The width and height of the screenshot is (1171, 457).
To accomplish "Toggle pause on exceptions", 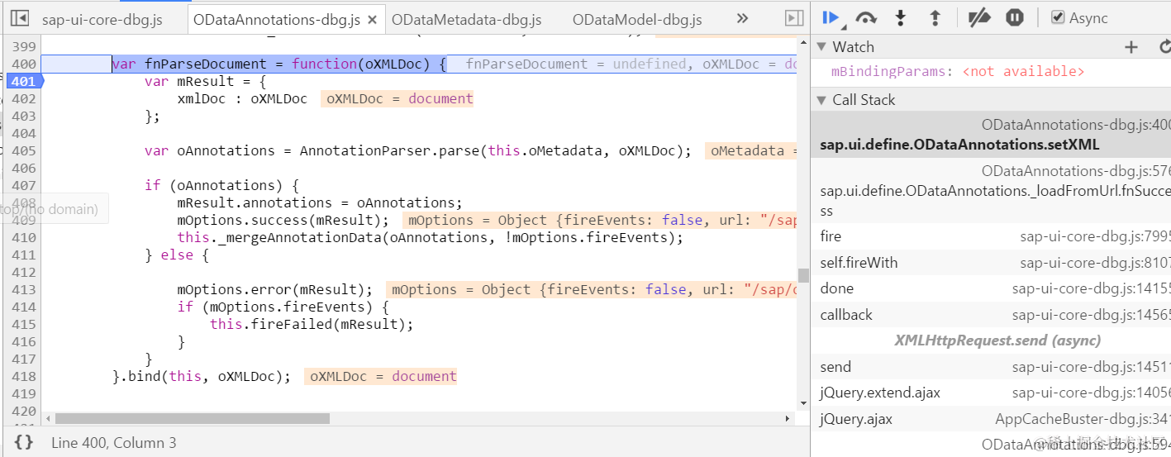I will coord(1015,17).
